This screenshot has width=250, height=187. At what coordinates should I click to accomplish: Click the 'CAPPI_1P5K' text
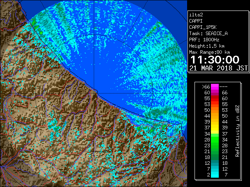203,27
